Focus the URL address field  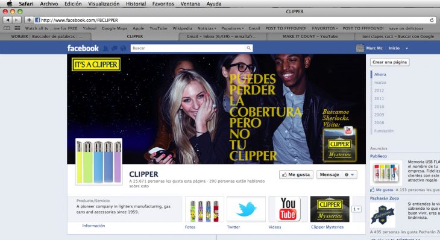pos(235,20)
